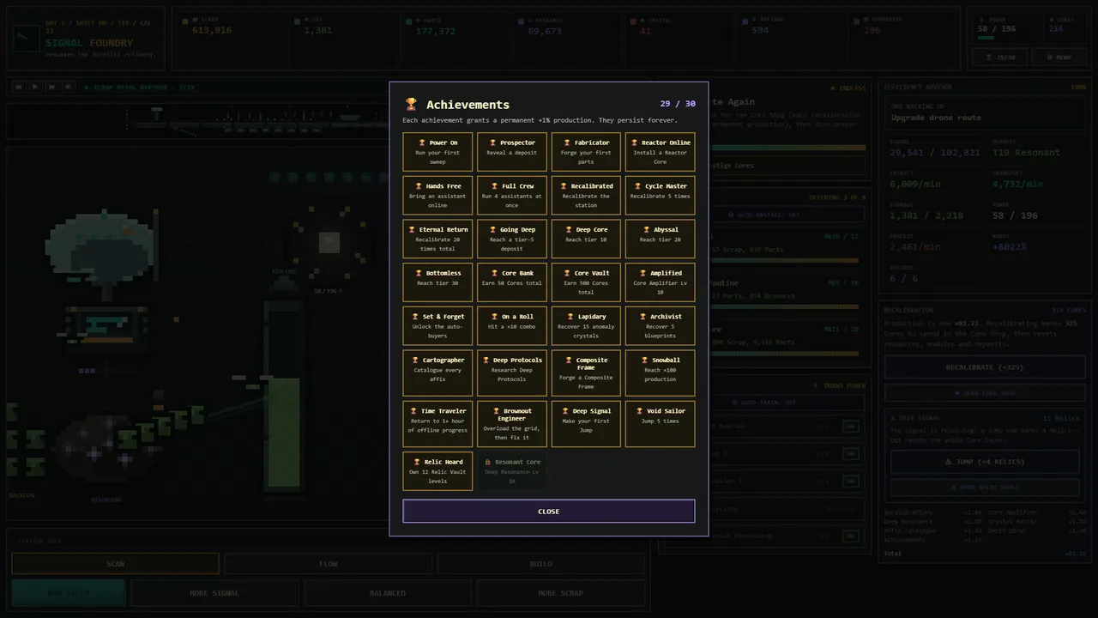The image size is (1098, 618).
Task: Click the play control in simulation bar
Action: pos(34,87)
